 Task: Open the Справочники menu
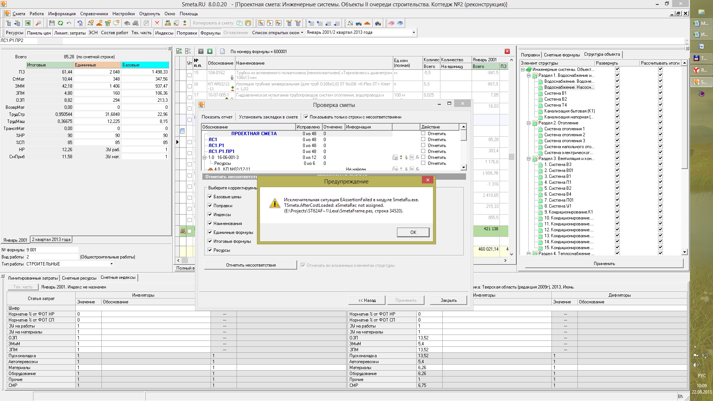coord(94,14)
